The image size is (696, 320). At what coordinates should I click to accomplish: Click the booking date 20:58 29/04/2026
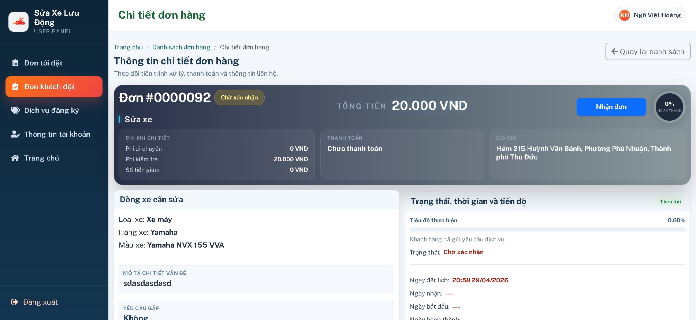click(x=480, y=280)
